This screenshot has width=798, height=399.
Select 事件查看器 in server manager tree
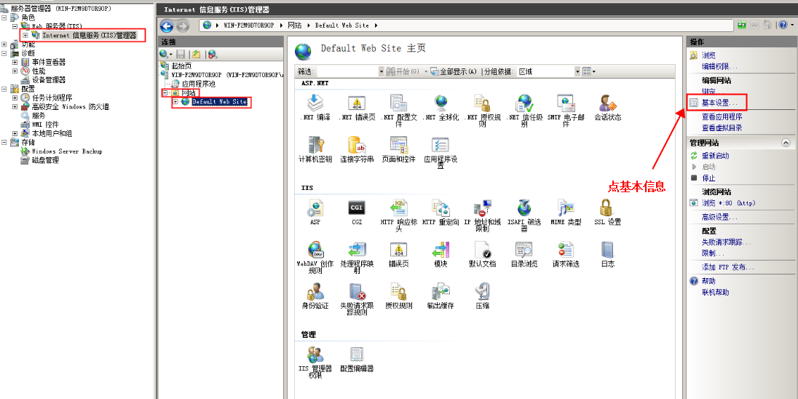point(48,62)
